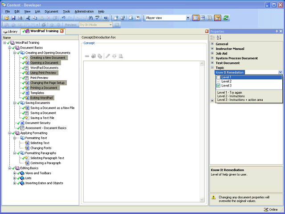Select the Creating a New Document topic
This screenshot has width=285, height=214.
click(x=48, y=58)
